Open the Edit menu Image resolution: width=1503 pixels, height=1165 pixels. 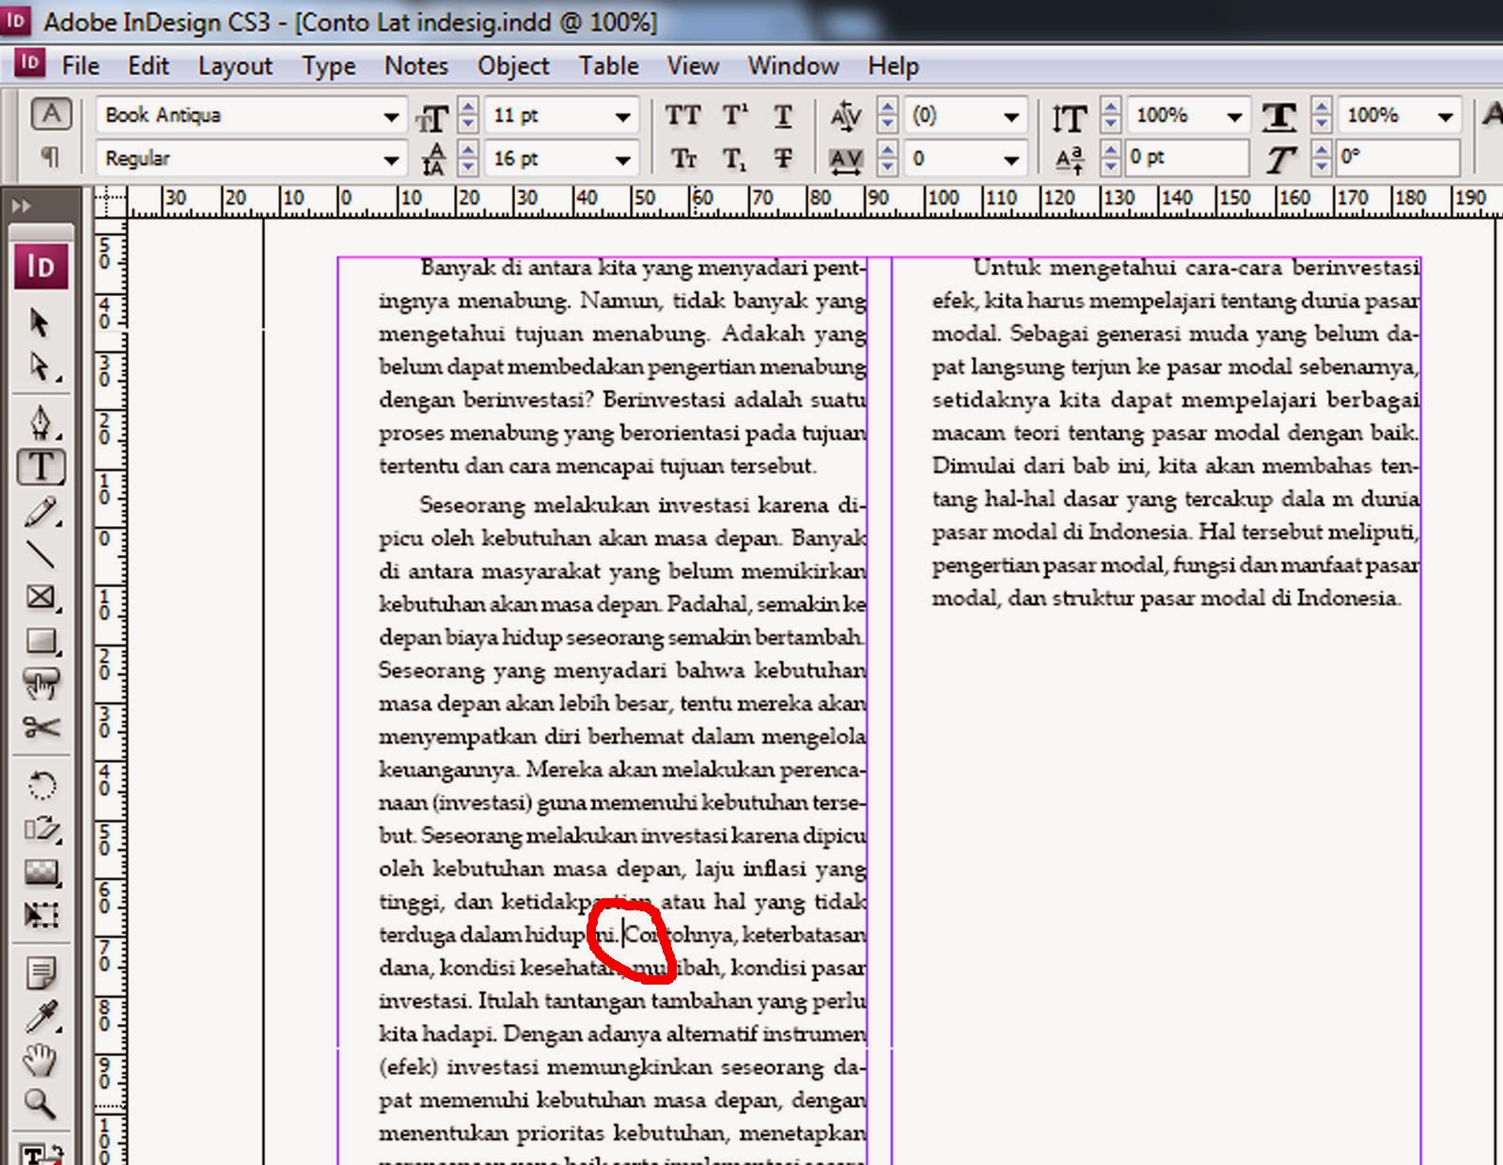[x=149, y=66]
